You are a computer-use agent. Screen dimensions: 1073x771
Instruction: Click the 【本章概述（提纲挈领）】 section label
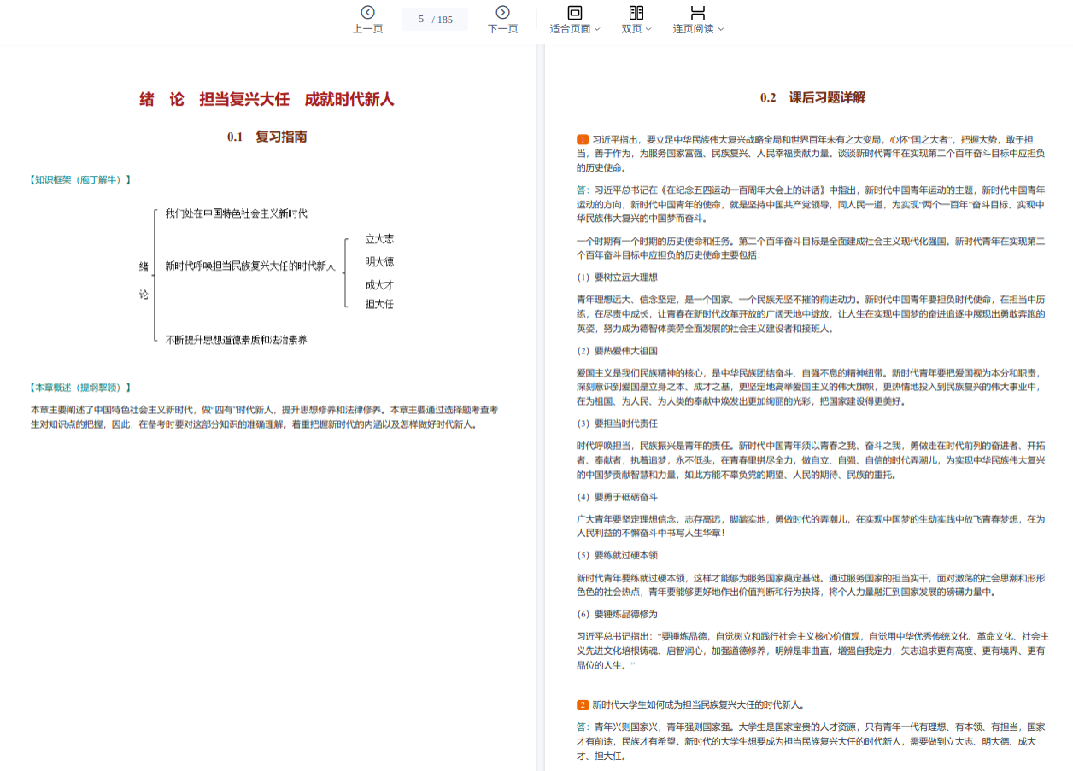pyautogui.click(x=79, y=387)
